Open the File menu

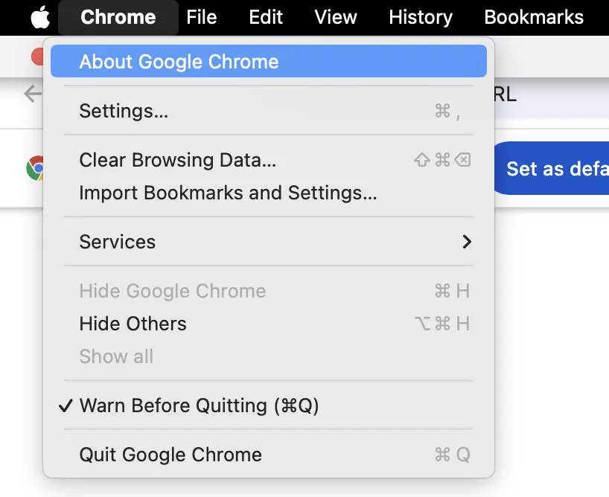[202, 17]
